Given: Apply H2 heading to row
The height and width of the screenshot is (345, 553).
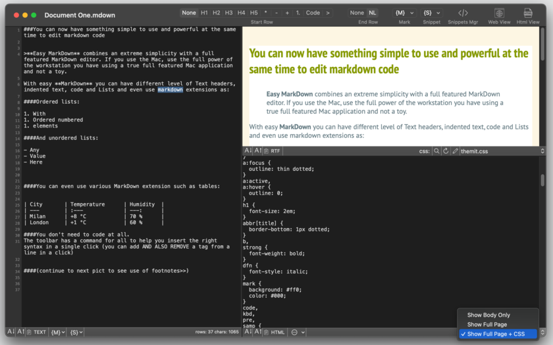Looking at the screenshot, I should click(x=217, y=12).
